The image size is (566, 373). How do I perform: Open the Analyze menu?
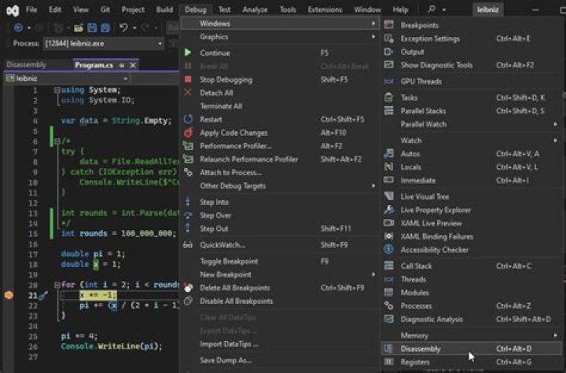(x=255, y=9)
